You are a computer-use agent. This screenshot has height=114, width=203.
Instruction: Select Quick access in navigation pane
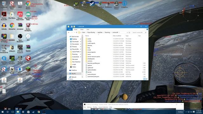(75, 37)
